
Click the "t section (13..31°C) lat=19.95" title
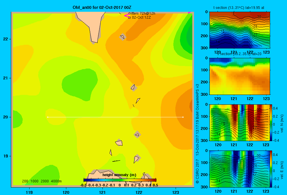(x=239, y=8)
